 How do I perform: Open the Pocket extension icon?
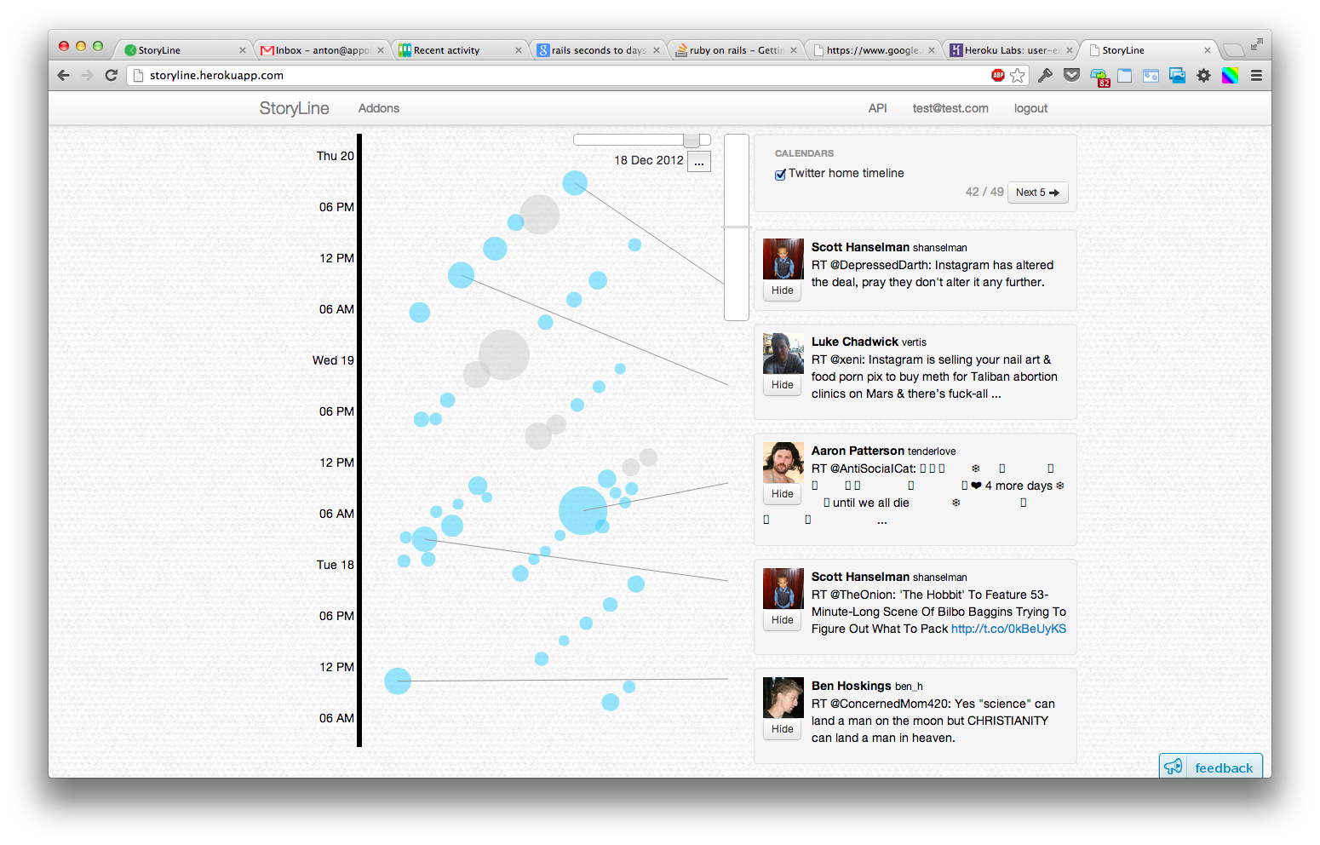1072,75
